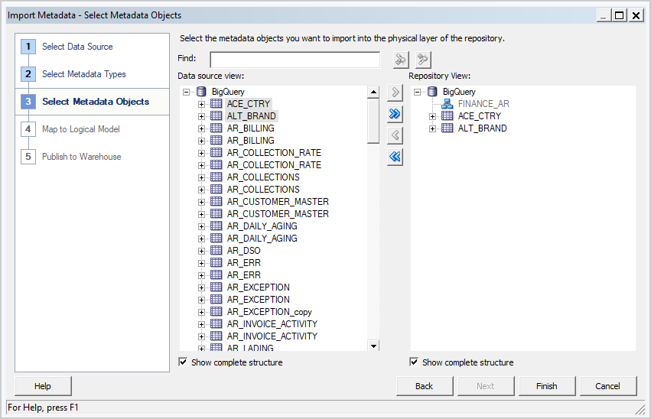This screenshot has width=651, height=419.
Task: Click the Find Down binoculars icon
Action: [402, 60]
